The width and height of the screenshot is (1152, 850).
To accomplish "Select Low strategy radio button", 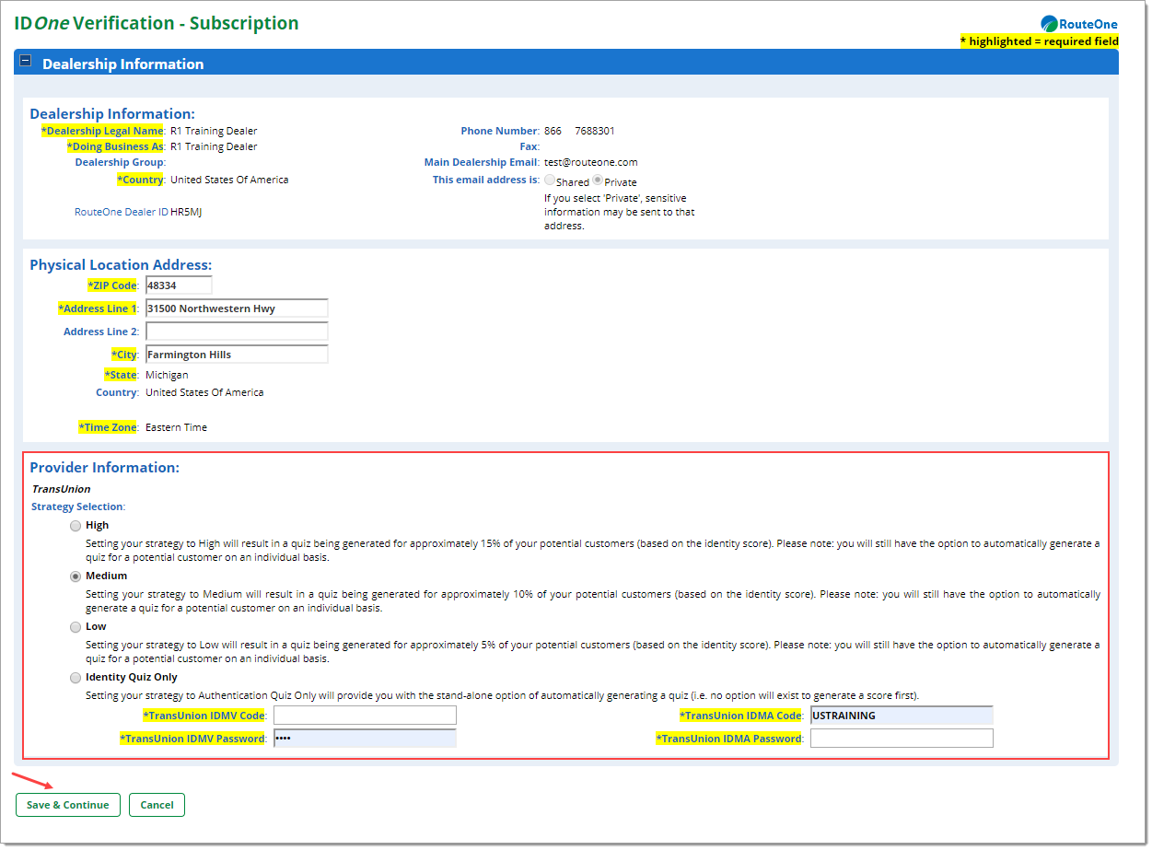I will click(x=75, y=627).
